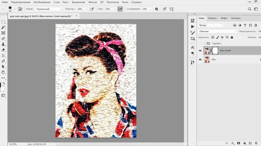Open the Adjustments sliders icon in dock

(192, 39)
